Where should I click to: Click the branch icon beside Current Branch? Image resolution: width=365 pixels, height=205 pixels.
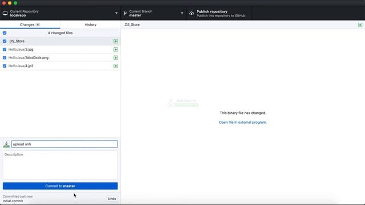coord(125,13)
